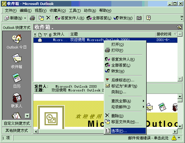Click the mail delivery error warning icon
185x143 pixels.
[x=174, y=138]
